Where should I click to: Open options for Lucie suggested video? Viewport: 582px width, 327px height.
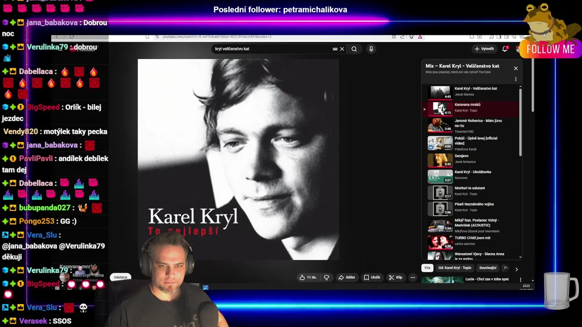[x=521, y=280]
